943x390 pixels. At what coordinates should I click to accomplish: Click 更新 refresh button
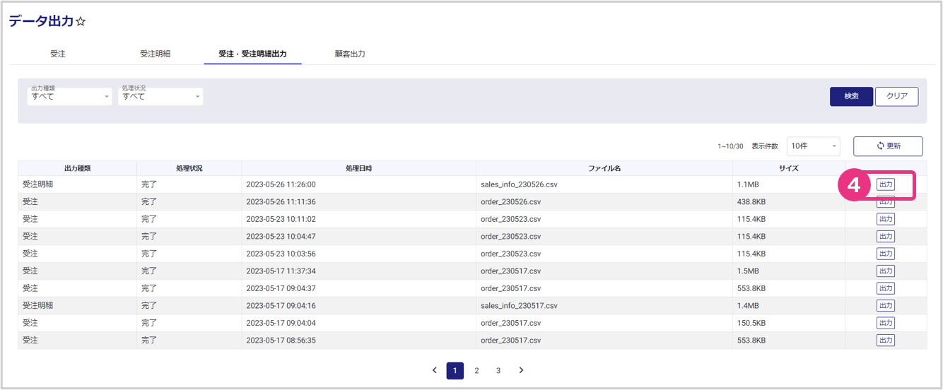tap(888, 146)
